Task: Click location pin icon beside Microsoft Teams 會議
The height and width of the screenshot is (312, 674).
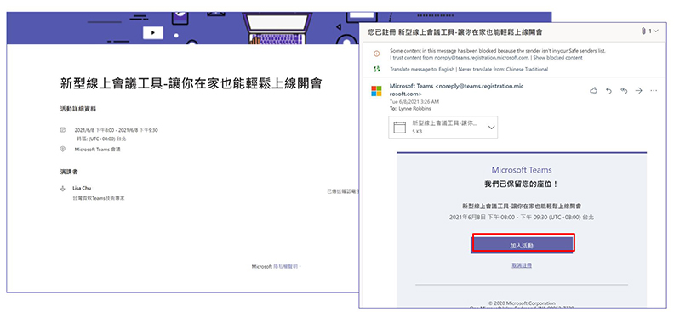Action: click(x=63, y=149)
